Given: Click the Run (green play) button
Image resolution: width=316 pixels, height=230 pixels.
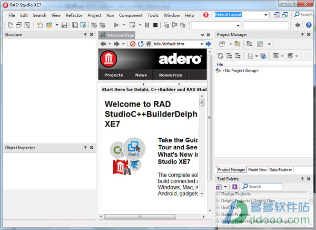Looking at the screenshot, I should (116, 25).
